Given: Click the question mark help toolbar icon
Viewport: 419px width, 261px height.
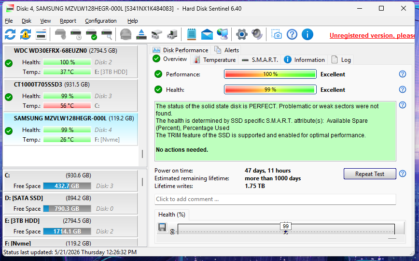Looking at the screenshot, I should coord(292,34).
